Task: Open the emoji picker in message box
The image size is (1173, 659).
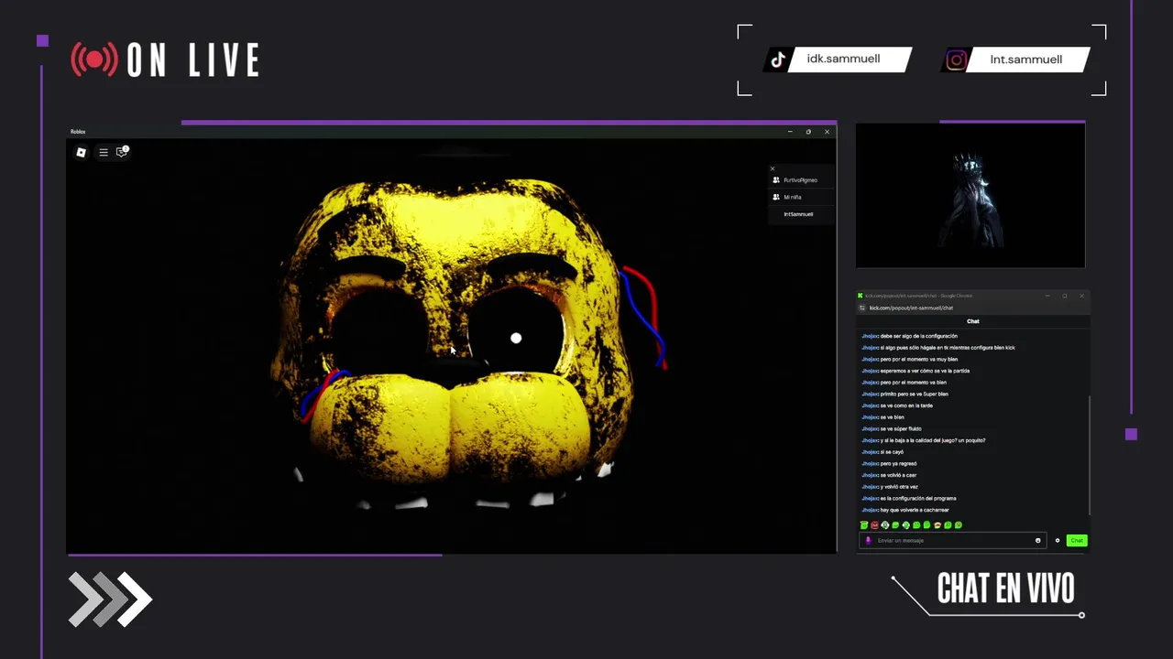Action: (x=1038, y=540)
